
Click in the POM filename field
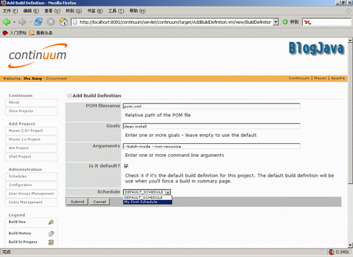[x=211, y=106]
